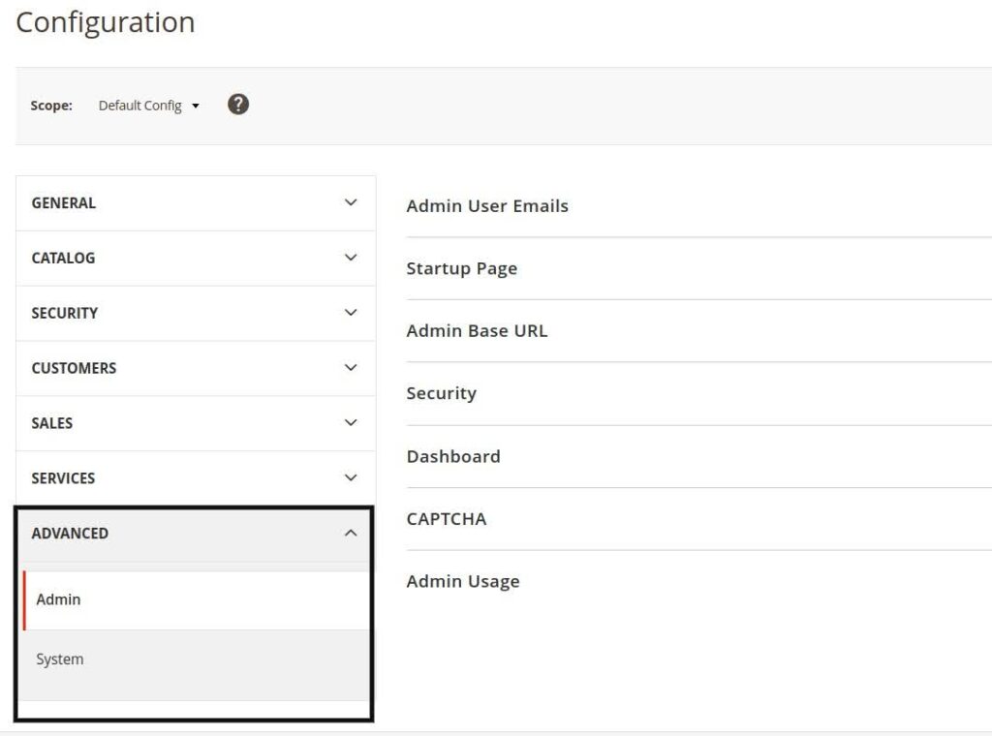Open the Security settings group

[441, 393]
